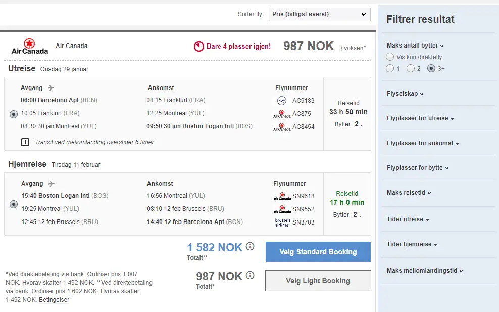Select the outbound flight radio button
This screenshot has width=499, height=312.
click(x=14, y=114)
